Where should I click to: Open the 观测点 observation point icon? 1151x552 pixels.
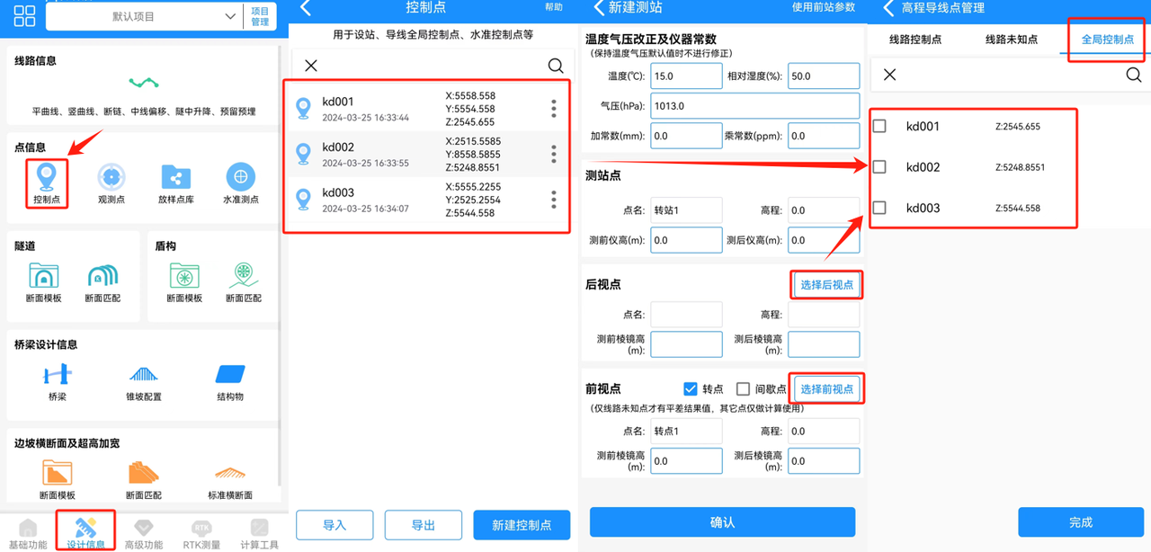point(111,178)
